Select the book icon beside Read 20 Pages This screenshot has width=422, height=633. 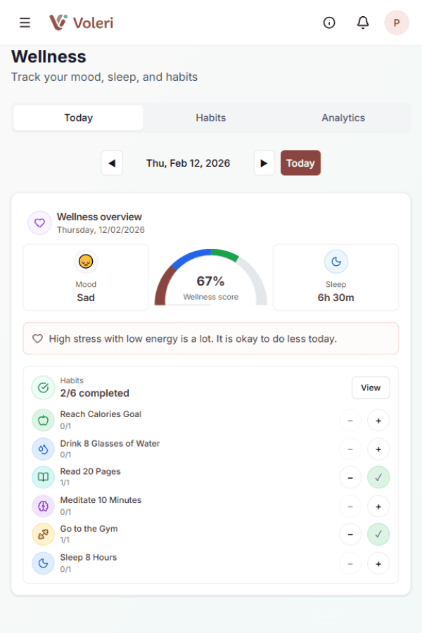43,477
